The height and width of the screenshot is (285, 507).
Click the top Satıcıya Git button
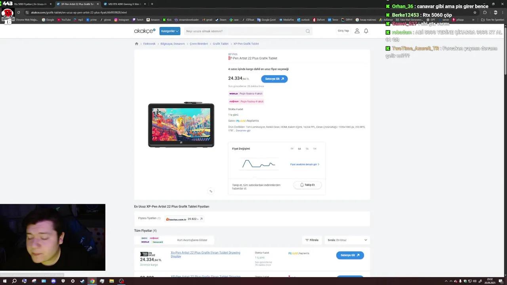tap(274, 79)
